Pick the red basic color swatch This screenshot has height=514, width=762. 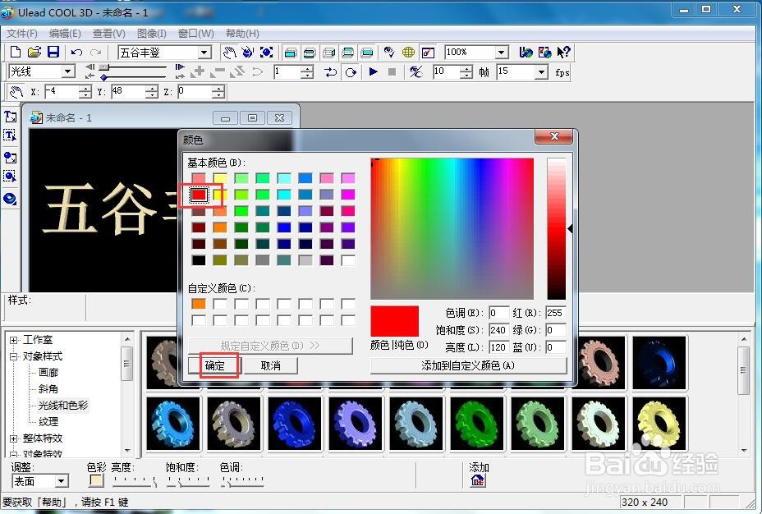tap(198, 195)
